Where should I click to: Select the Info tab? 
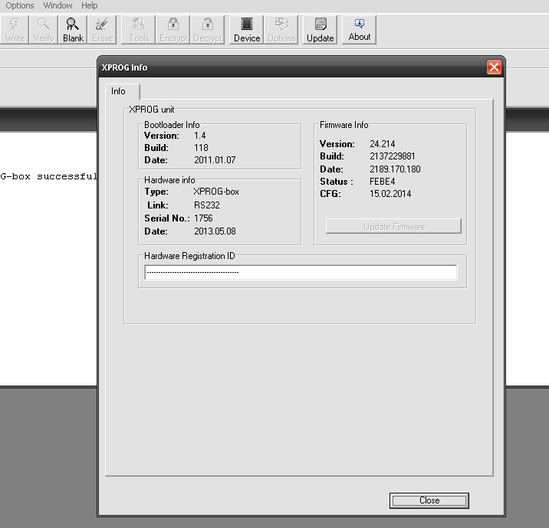[122, 91]
